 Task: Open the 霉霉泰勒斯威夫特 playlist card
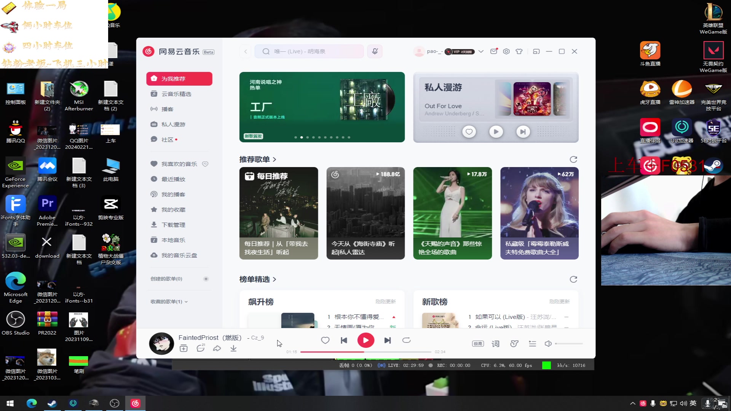click(539, 213)
